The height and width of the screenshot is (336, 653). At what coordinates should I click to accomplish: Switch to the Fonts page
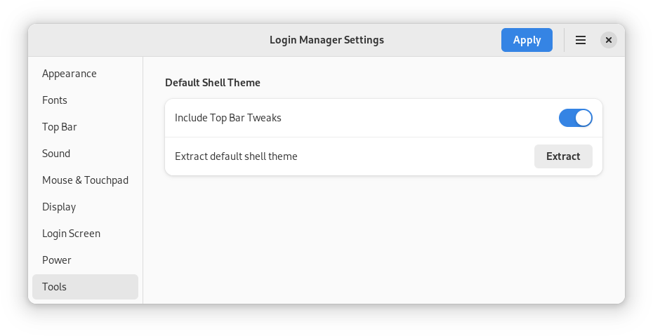coord(55,100)
